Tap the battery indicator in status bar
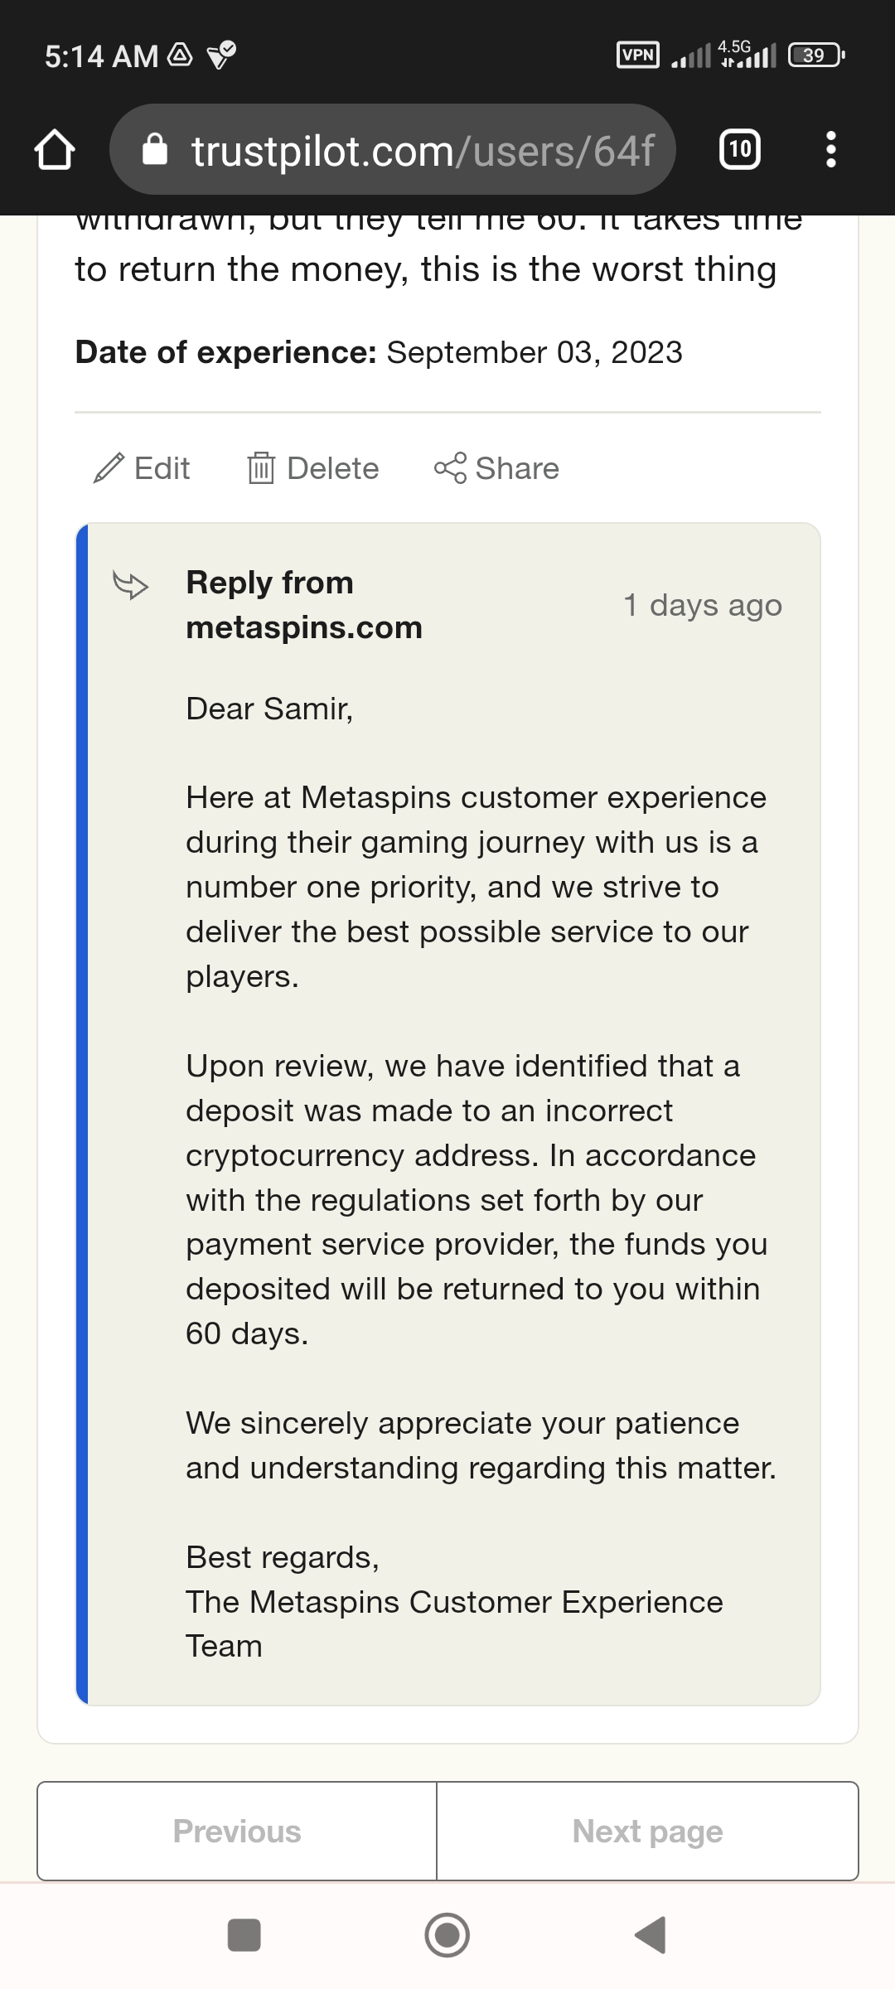The height and width of the screenshot is (1989, 895). (x=816, y=56)
